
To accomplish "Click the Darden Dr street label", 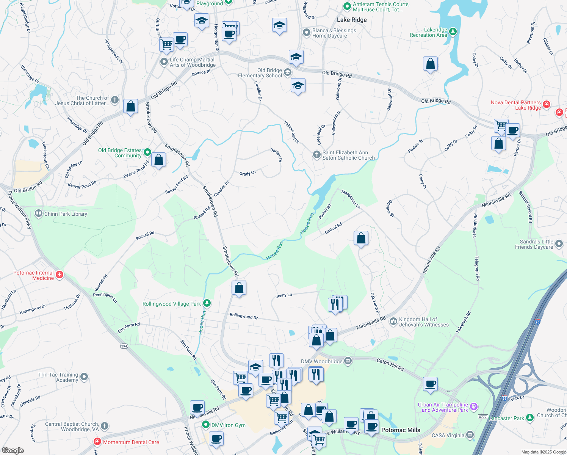I will (x=276, y=155).
